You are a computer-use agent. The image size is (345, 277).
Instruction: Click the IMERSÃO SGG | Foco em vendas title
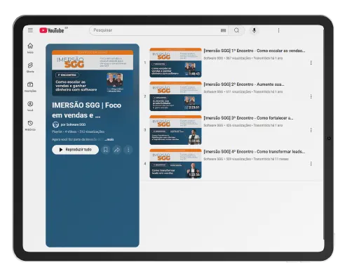[86, 110]
